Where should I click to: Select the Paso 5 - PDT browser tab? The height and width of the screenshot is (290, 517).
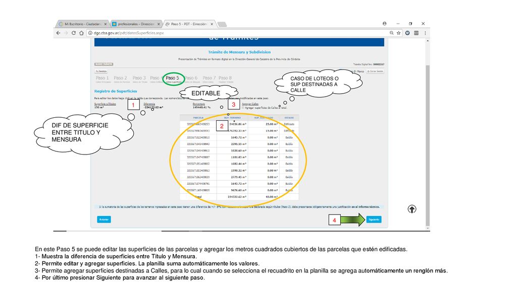pyautogui.click(x=189, y=24)
